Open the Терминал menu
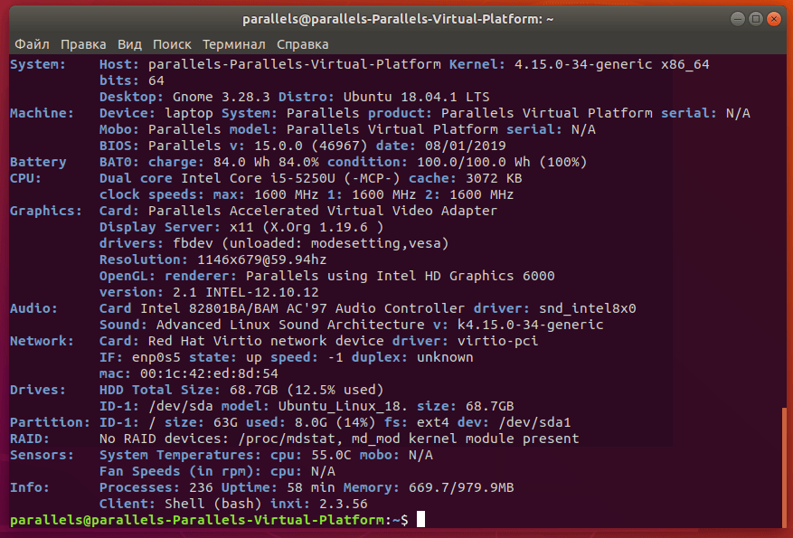 tap(233, 44)
